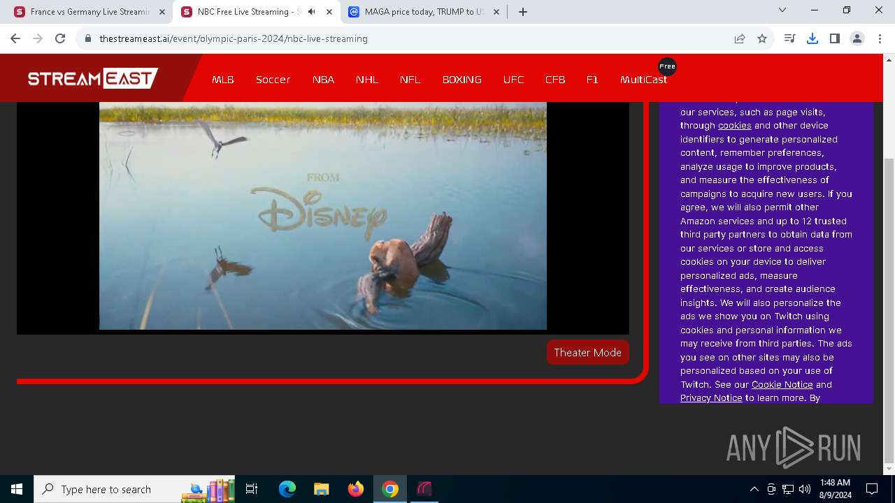
Task: Click the address bar URL
Action: pos(234,39)
